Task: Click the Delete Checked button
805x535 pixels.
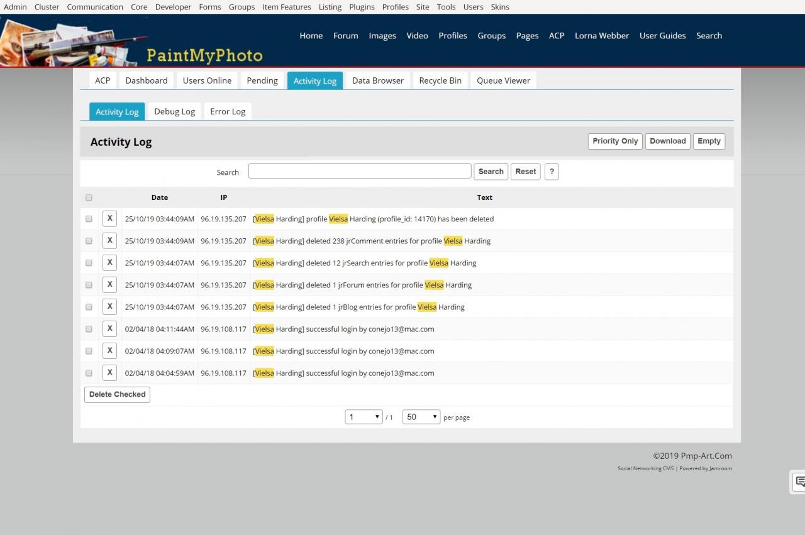Action: (x=117, y=395)
